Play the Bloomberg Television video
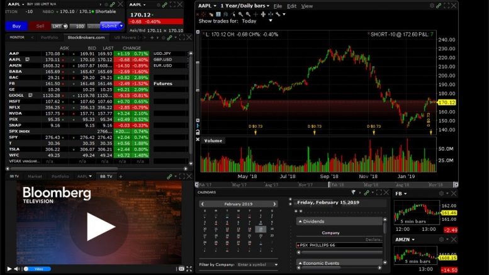 (99, 227)
